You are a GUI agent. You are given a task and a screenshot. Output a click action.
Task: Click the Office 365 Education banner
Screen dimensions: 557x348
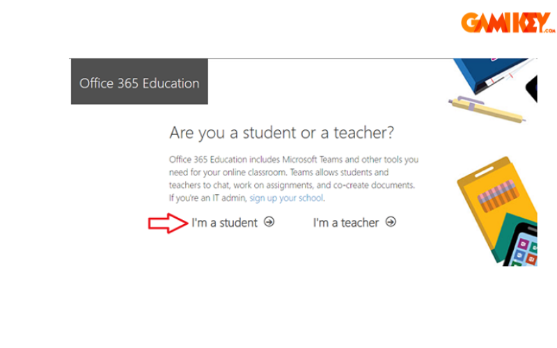click(139, 81)
